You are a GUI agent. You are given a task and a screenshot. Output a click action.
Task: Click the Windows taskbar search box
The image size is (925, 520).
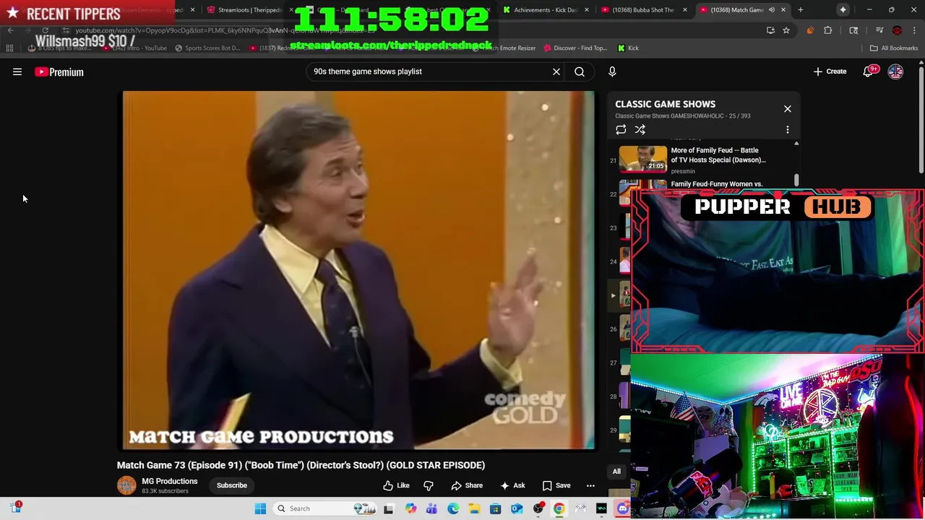coord(325,508)
